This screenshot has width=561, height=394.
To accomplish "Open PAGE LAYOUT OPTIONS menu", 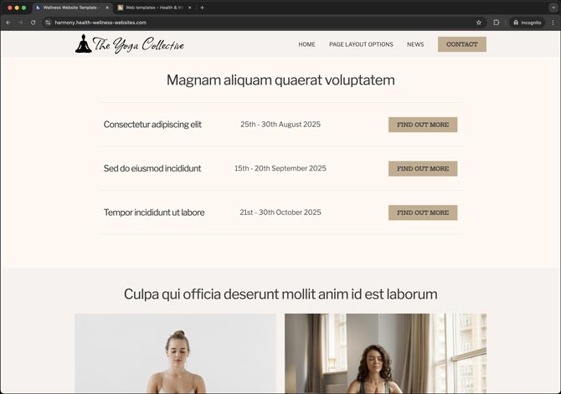I will pos(361,44).
